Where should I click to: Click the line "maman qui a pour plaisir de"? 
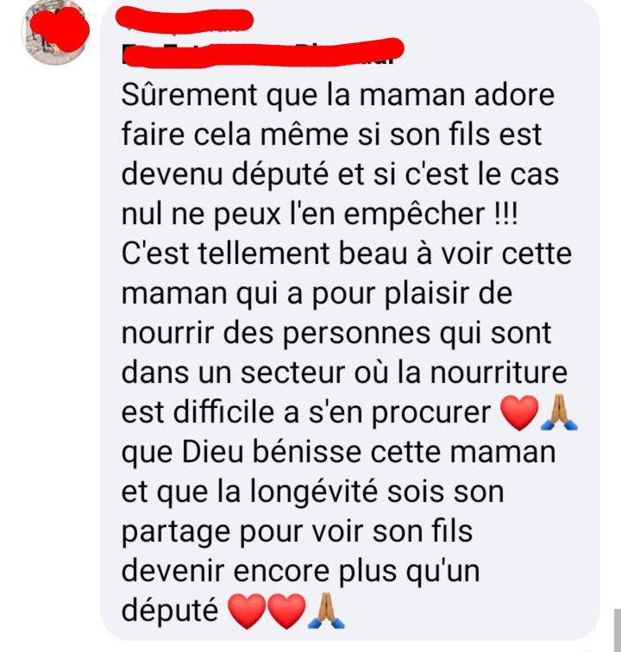click(x=317, y=294)
